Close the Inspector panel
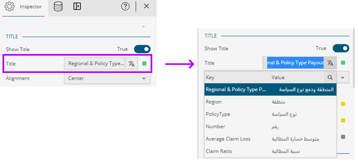358x162 pixels. click(146, 6)
